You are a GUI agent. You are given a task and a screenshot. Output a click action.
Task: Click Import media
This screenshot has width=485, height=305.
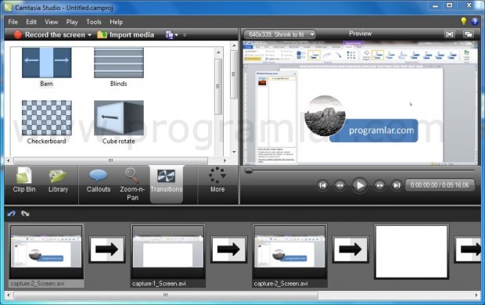pyautogui.click(x=125, y=34)
